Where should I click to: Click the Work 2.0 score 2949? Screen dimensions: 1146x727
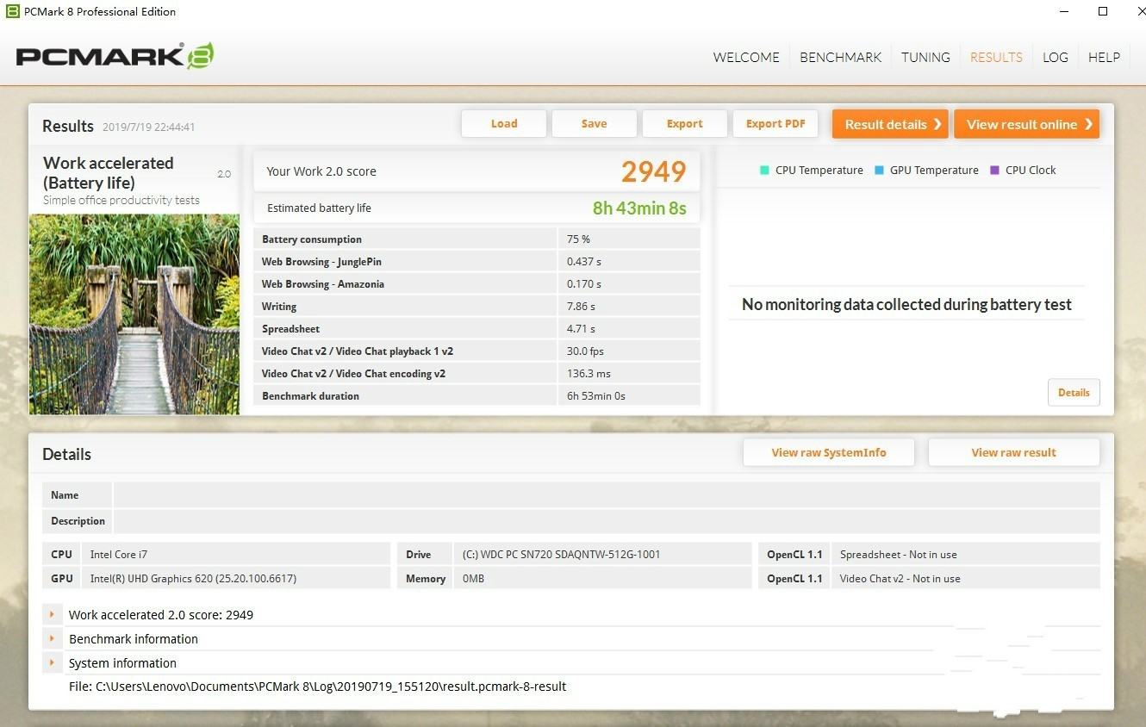tap(653, 171)
